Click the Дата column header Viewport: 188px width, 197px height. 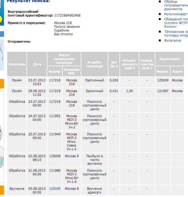click(x=37, y=64)
